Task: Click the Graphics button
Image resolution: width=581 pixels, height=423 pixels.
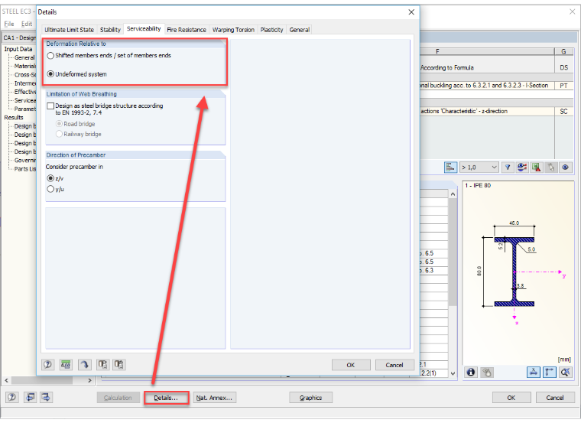Action: (310, 398)
